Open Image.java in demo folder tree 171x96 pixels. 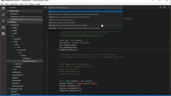[x=27, y=58]
